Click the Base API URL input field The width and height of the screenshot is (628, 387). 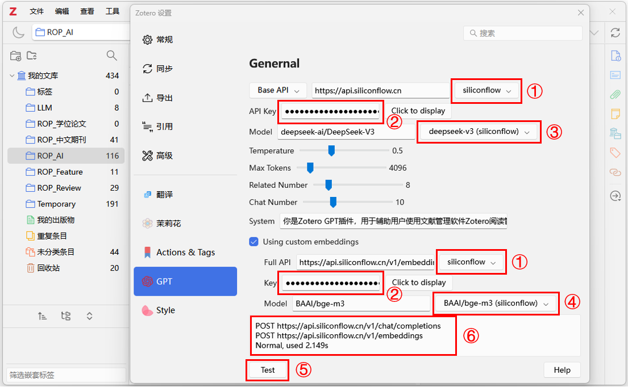380,91
